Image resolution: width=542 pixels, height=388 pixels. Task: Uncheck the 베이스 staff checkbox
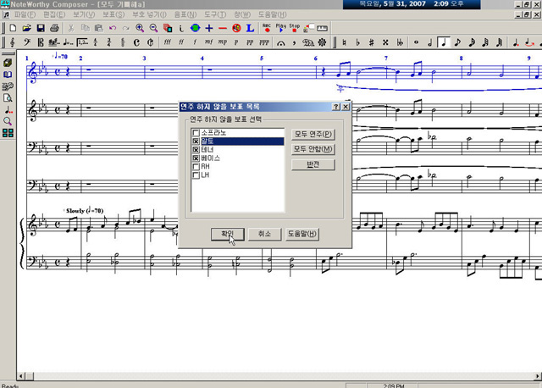click(x=196, y=158)
